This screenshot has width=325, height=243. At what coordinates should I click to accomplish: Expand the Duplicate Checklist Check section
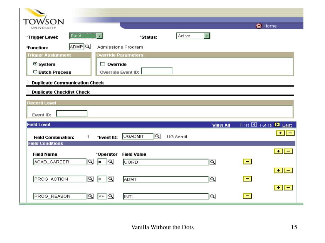coord(28,91)
